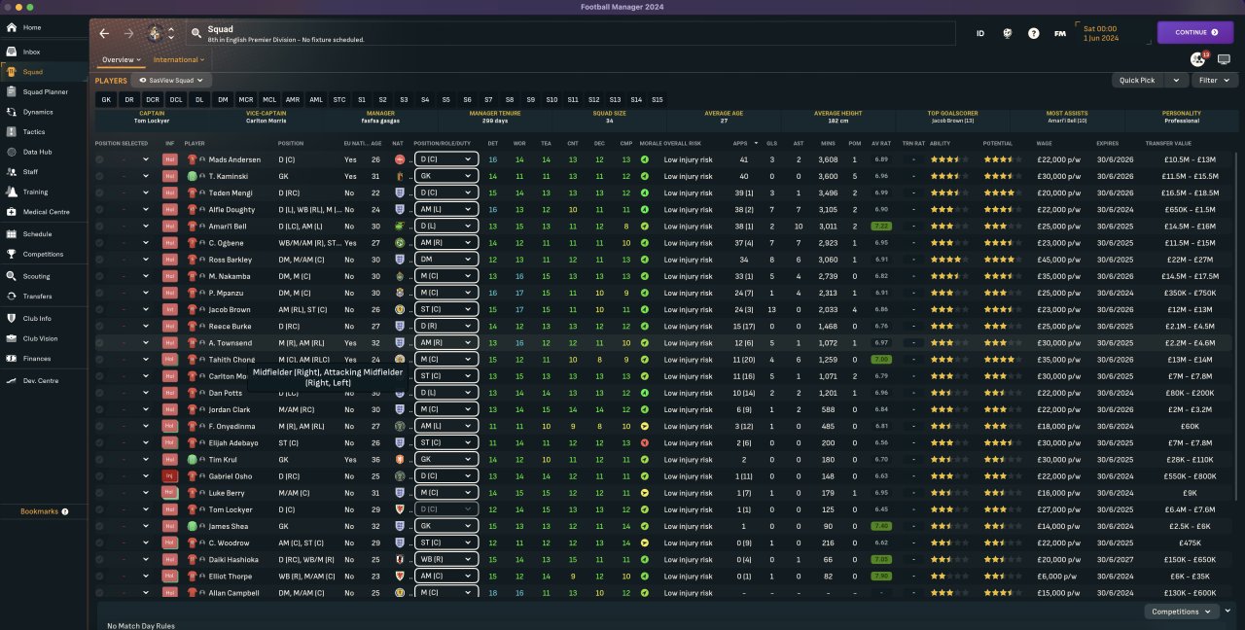The image size is (1245, 630).
Task: Open T. Kaminski's GK role dropdown
Action: (446, 176)
